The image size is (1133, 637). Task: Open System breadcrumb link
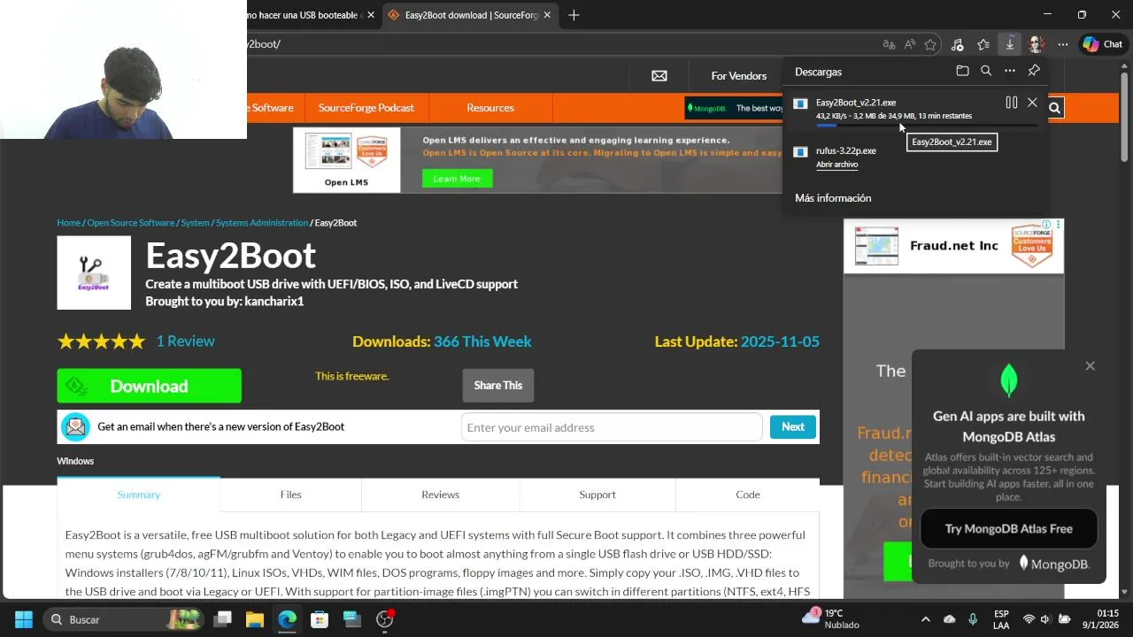(196, 223)
